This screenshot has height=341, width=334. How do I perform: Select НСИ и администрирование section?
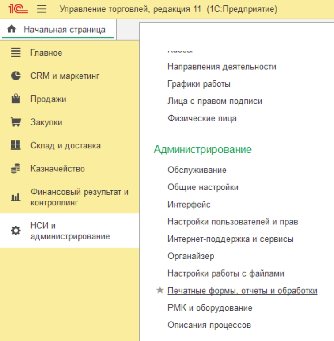[70, 231]
